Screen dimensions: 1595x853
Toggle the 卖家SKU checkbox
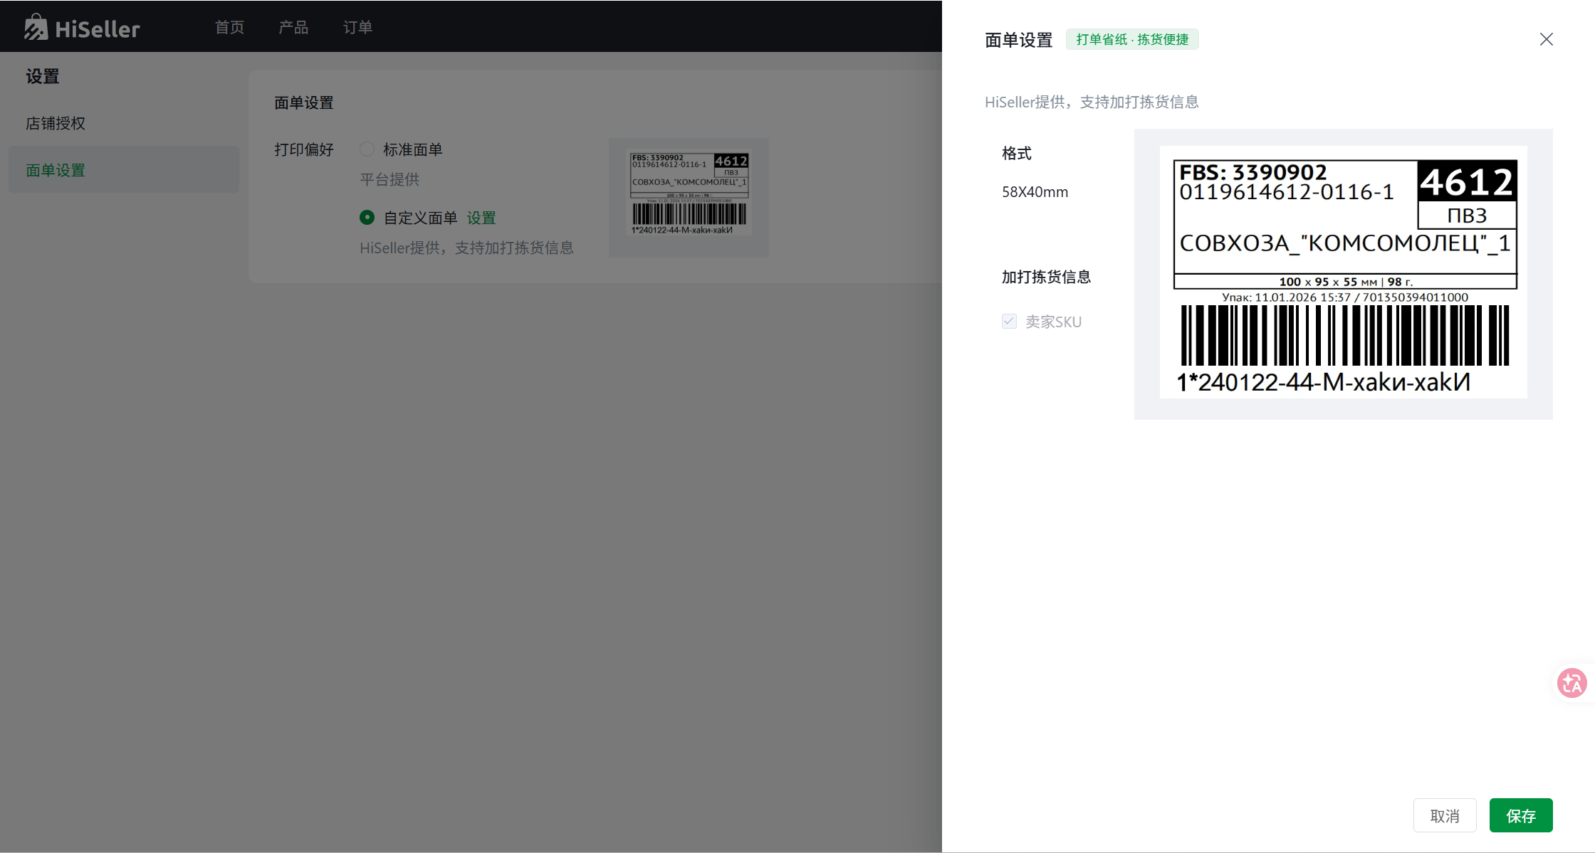click(x=1009, y=322)
